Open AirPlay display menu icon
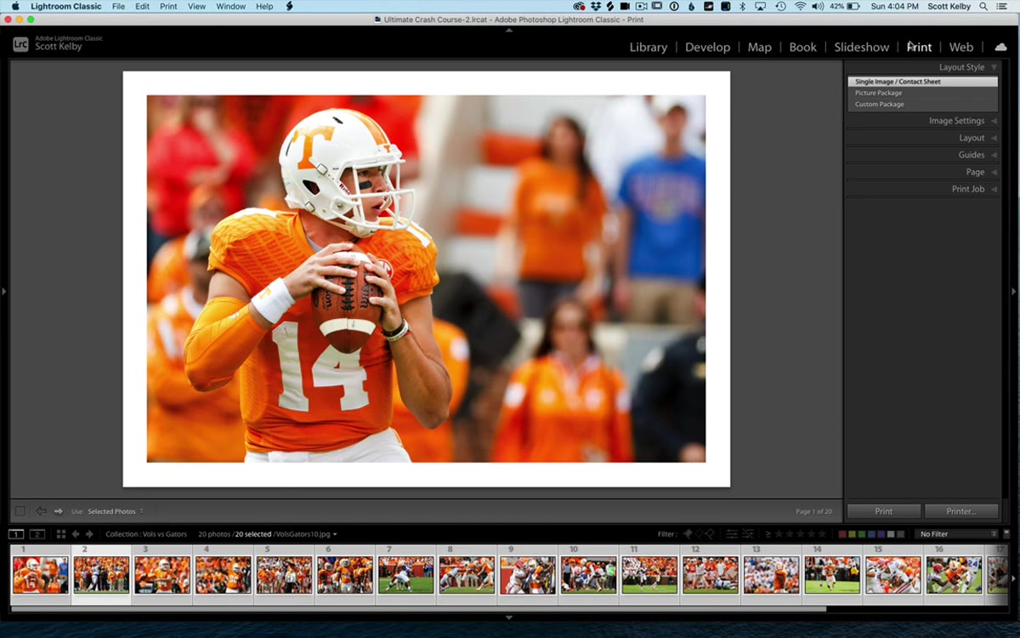The image size is (1020, 638). tap(761, 7)
